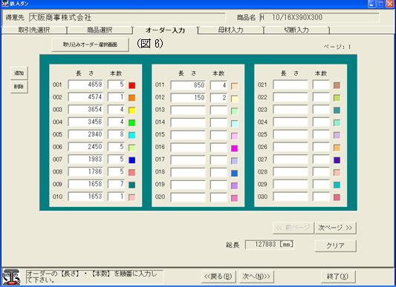396x287 pixels.
Task: Click the orange swatch for row 026
Action: click(337, 148)
